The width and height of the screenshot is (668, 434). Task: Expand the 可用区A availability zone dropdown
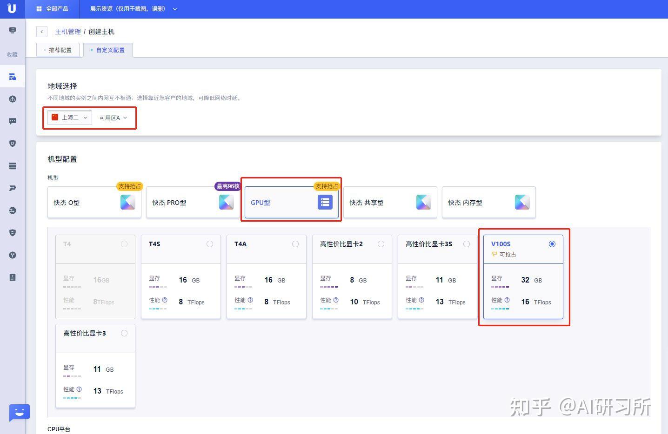(x=113, y=118)
